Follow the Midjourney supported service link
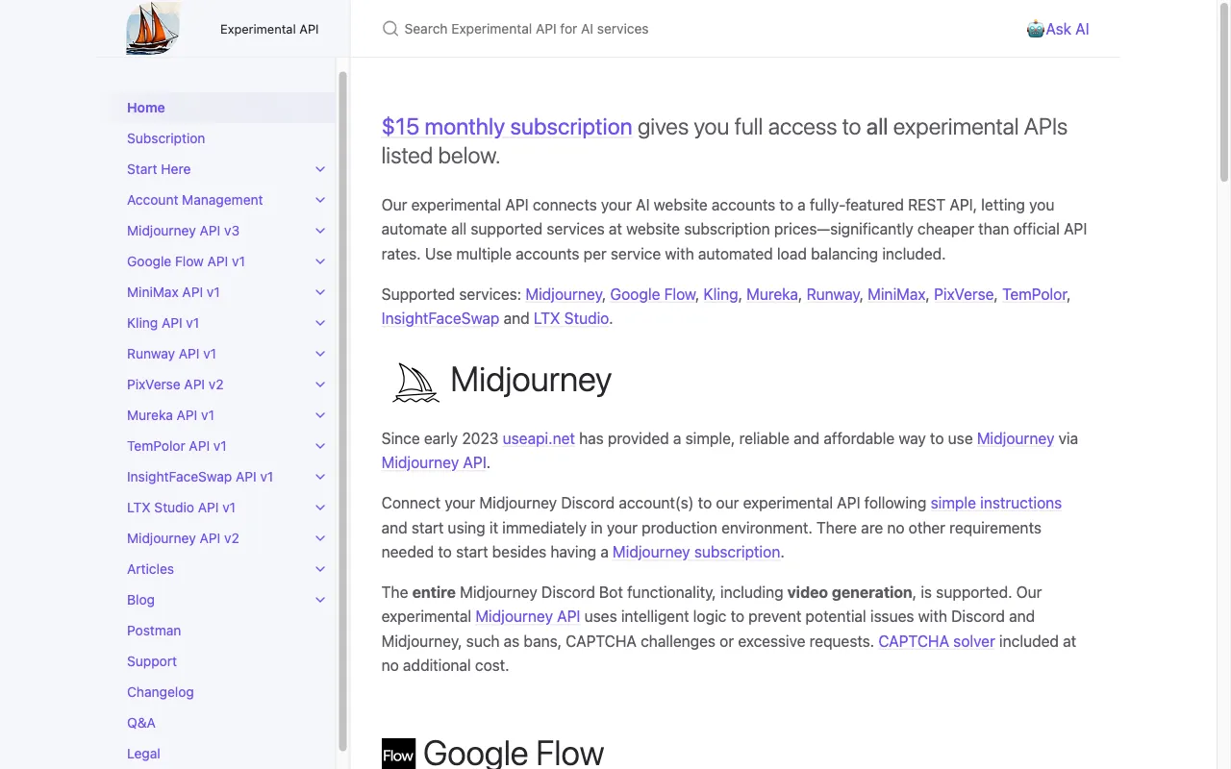The width and height of the screenshot is (1231, 769). coord(564,294)
